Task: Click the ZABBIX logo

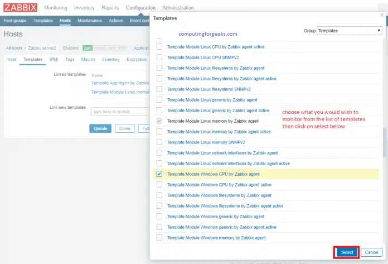Action: pyautogui.click(x=20, y=8)
